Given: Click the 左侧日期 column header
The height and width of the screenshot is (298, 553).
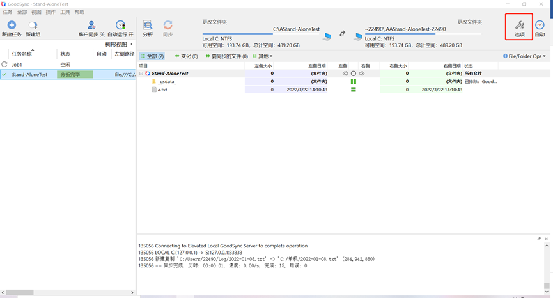Looking at the screenshot, I should [316, 66].
